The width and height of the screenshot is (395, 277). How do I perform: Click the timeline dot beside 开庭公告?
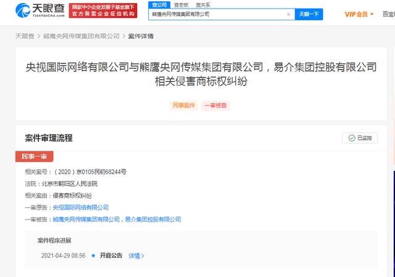[93, 255]
